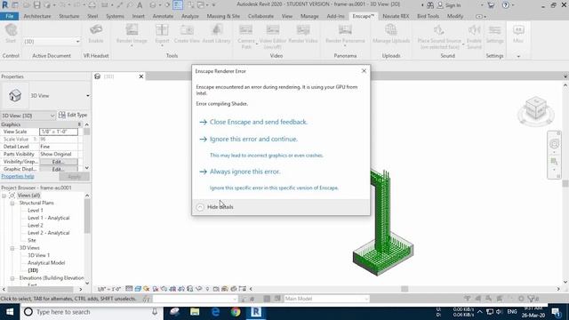Open the notification center icon
Image resolution: width=569 pixels, height=320 pixels.
click(556, 312)
